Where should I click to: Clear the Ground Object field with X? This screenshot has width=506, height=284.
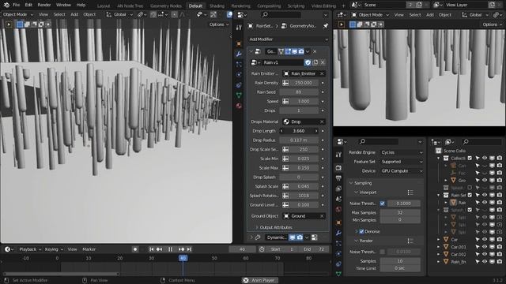322,216
